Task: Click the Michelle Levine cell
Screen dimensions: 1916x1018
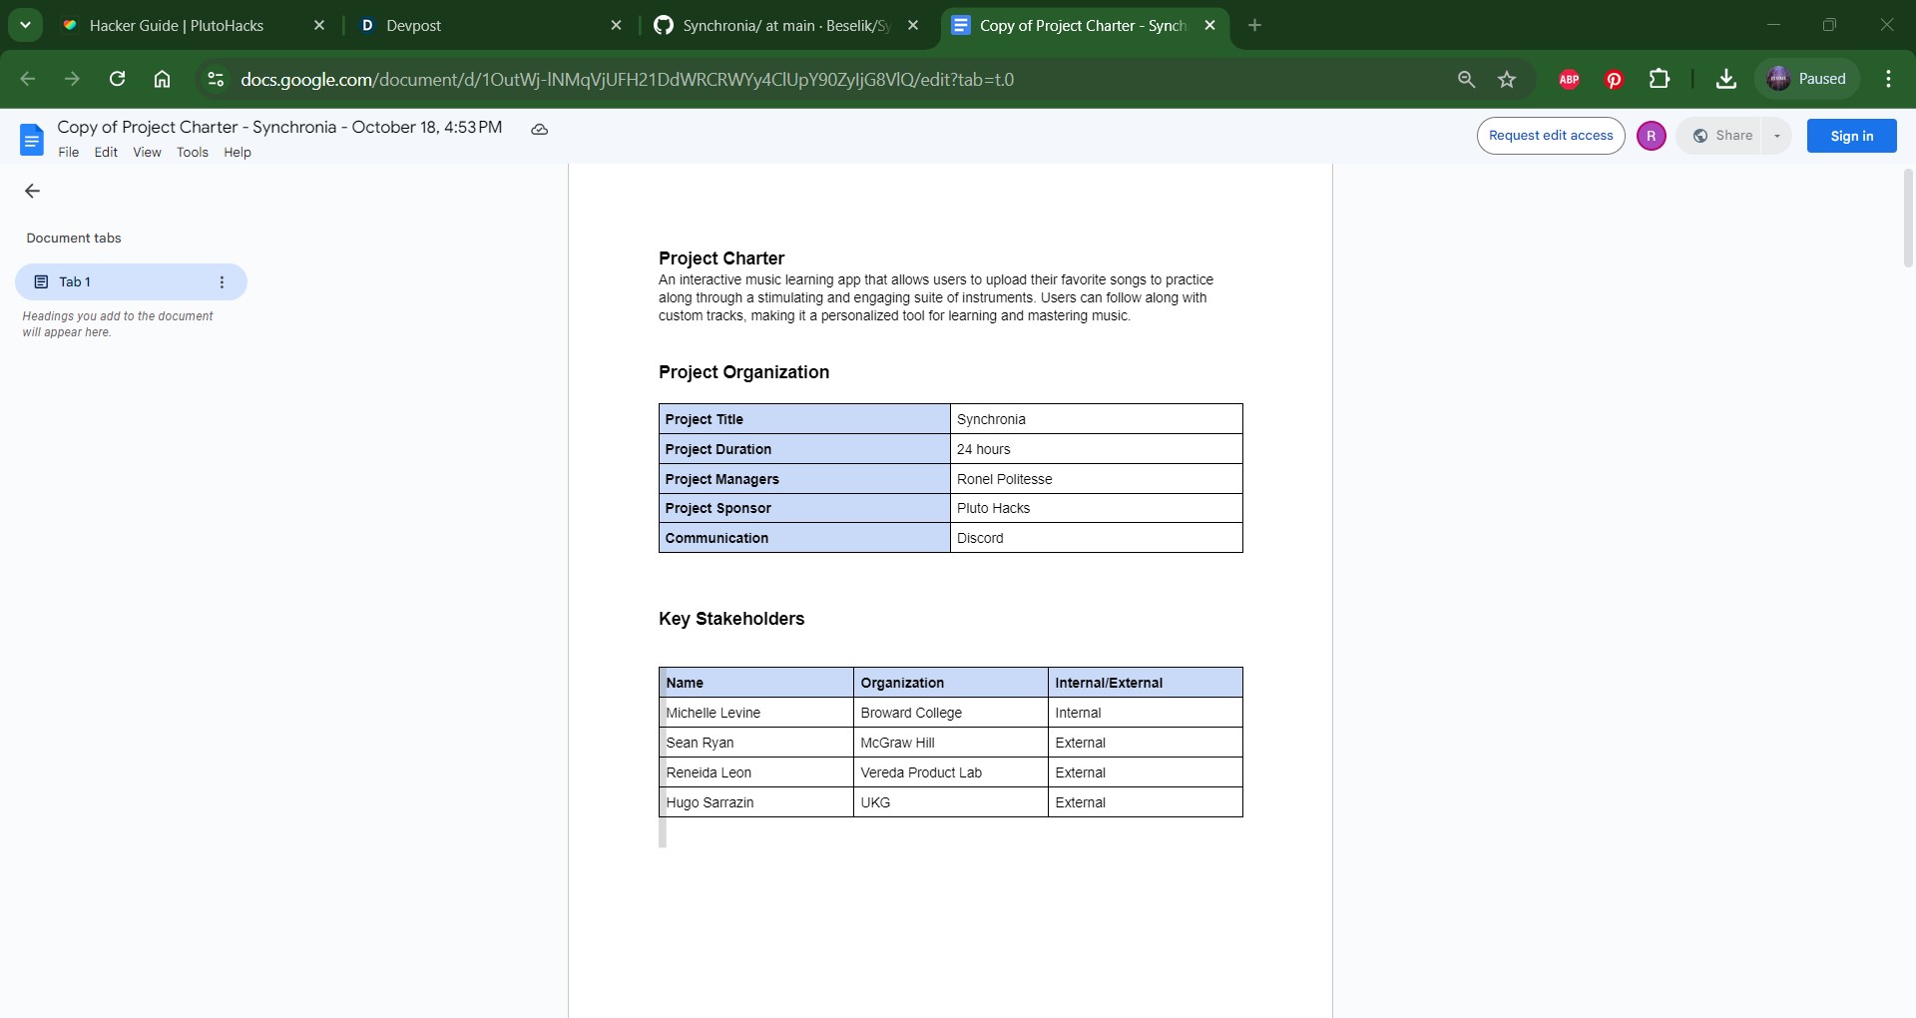Action: tap(756, 713)
